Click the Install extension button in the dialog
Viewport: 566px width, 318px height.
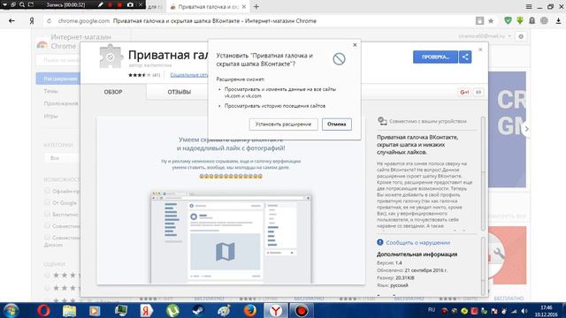point(283,124)
